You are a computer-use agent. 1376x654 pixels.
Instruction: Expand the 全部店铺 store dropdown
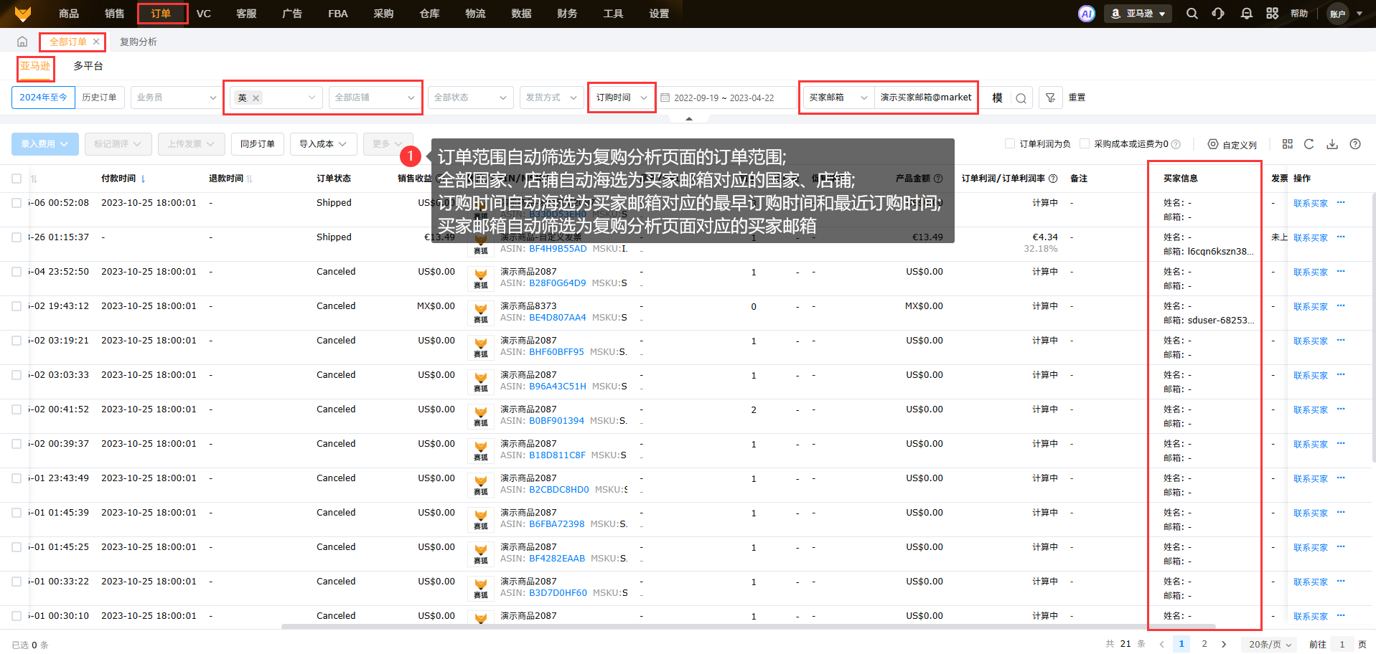point(374,98)
